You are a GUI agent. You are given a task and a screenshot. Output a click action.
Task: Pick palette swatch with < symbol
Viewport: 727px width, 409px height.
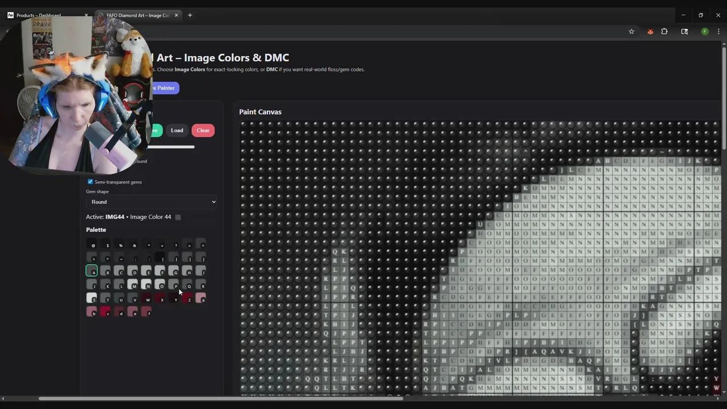[200, 243]
